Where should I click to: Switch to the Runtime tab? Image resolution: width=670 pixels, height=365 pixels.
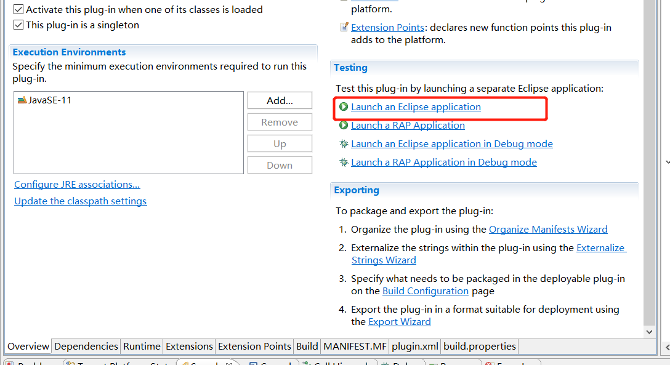click(142, 346)
